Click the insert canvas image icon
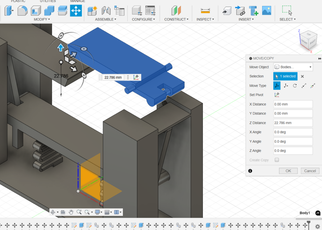 click(x=267, y=11)
